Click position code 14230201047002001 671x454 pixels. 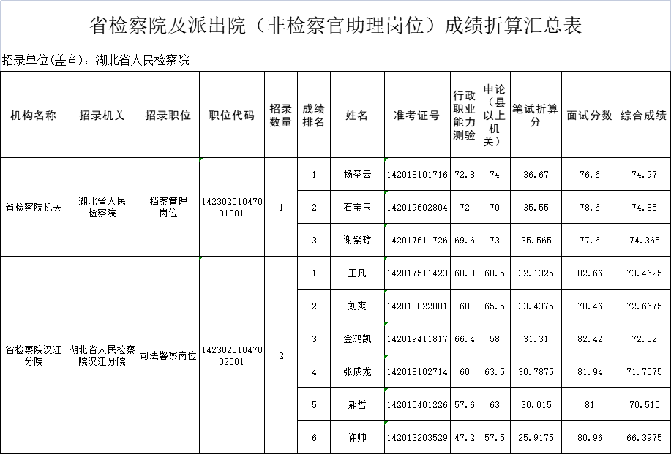[x=232, y=355]
